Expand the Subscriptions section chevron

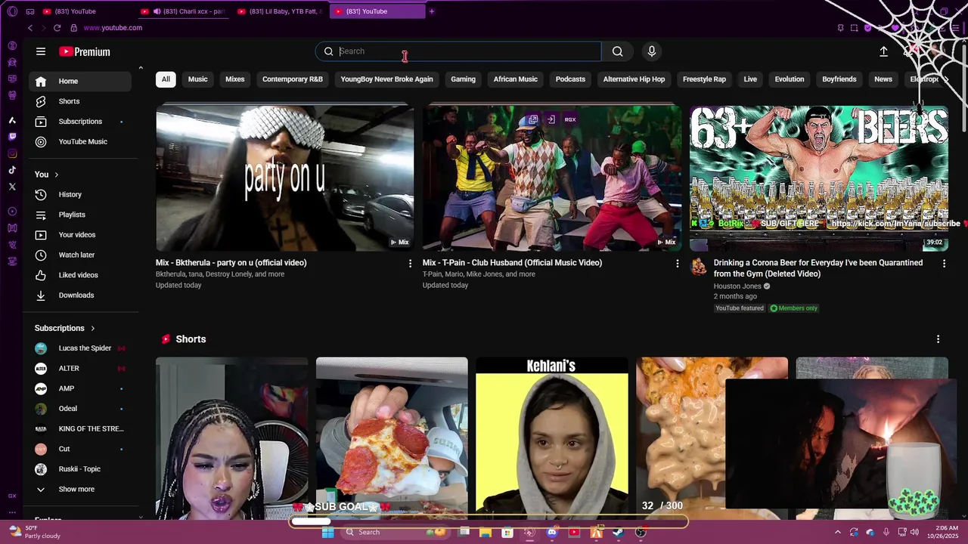[93, 329]
